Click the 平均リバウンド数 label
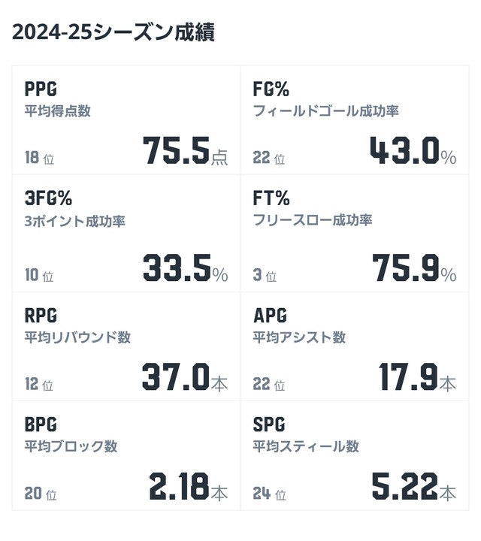481x541 pixels. pyautogui.click(x=77, y=337)
